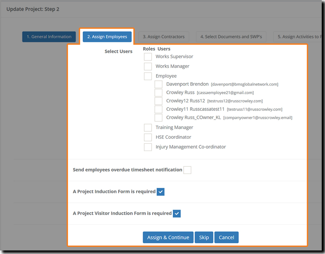Click the Davenport Brendon name text

pyautogui.click(x=187, y=84)
